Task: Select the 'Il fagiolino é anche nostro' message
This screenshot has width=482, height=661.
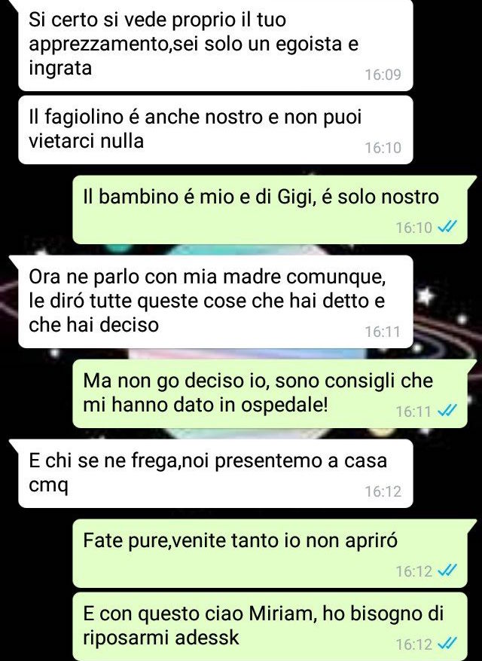Action: click(215, 130)
